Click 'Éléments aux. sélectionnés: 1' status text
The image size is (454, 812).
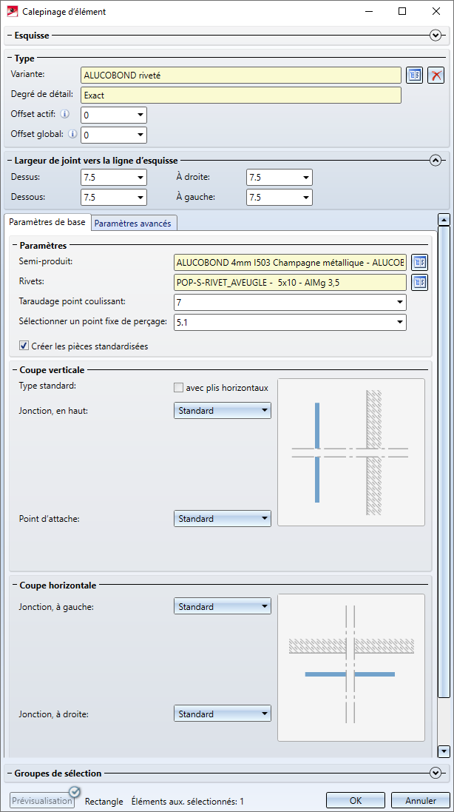(x=188, y=801)
